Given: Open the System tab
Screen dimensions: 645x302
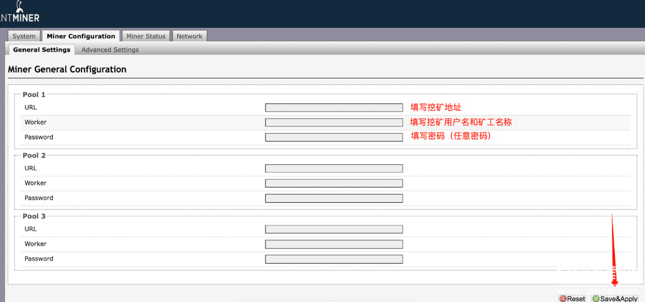Looking at the screenshot, I should pyautogui.click(x=24, y=36).
